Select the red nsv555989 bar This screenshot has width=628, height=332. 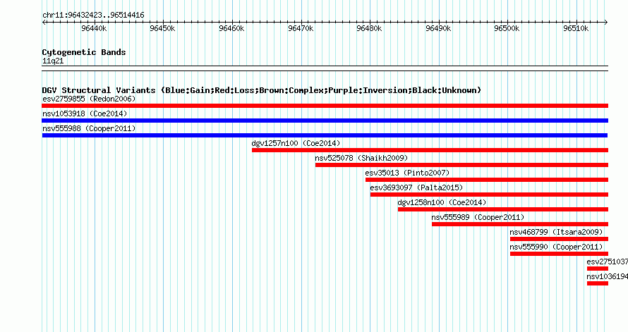(x=520, y=224)
